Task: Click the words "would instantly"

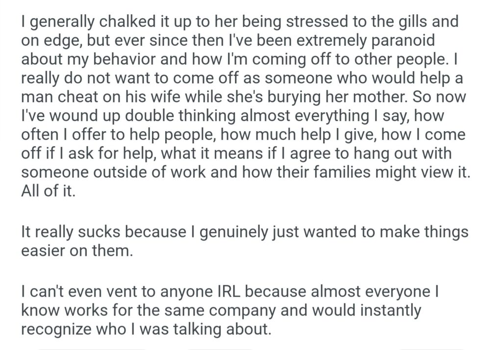Action: pyautogui.click(x=365, y=310)
